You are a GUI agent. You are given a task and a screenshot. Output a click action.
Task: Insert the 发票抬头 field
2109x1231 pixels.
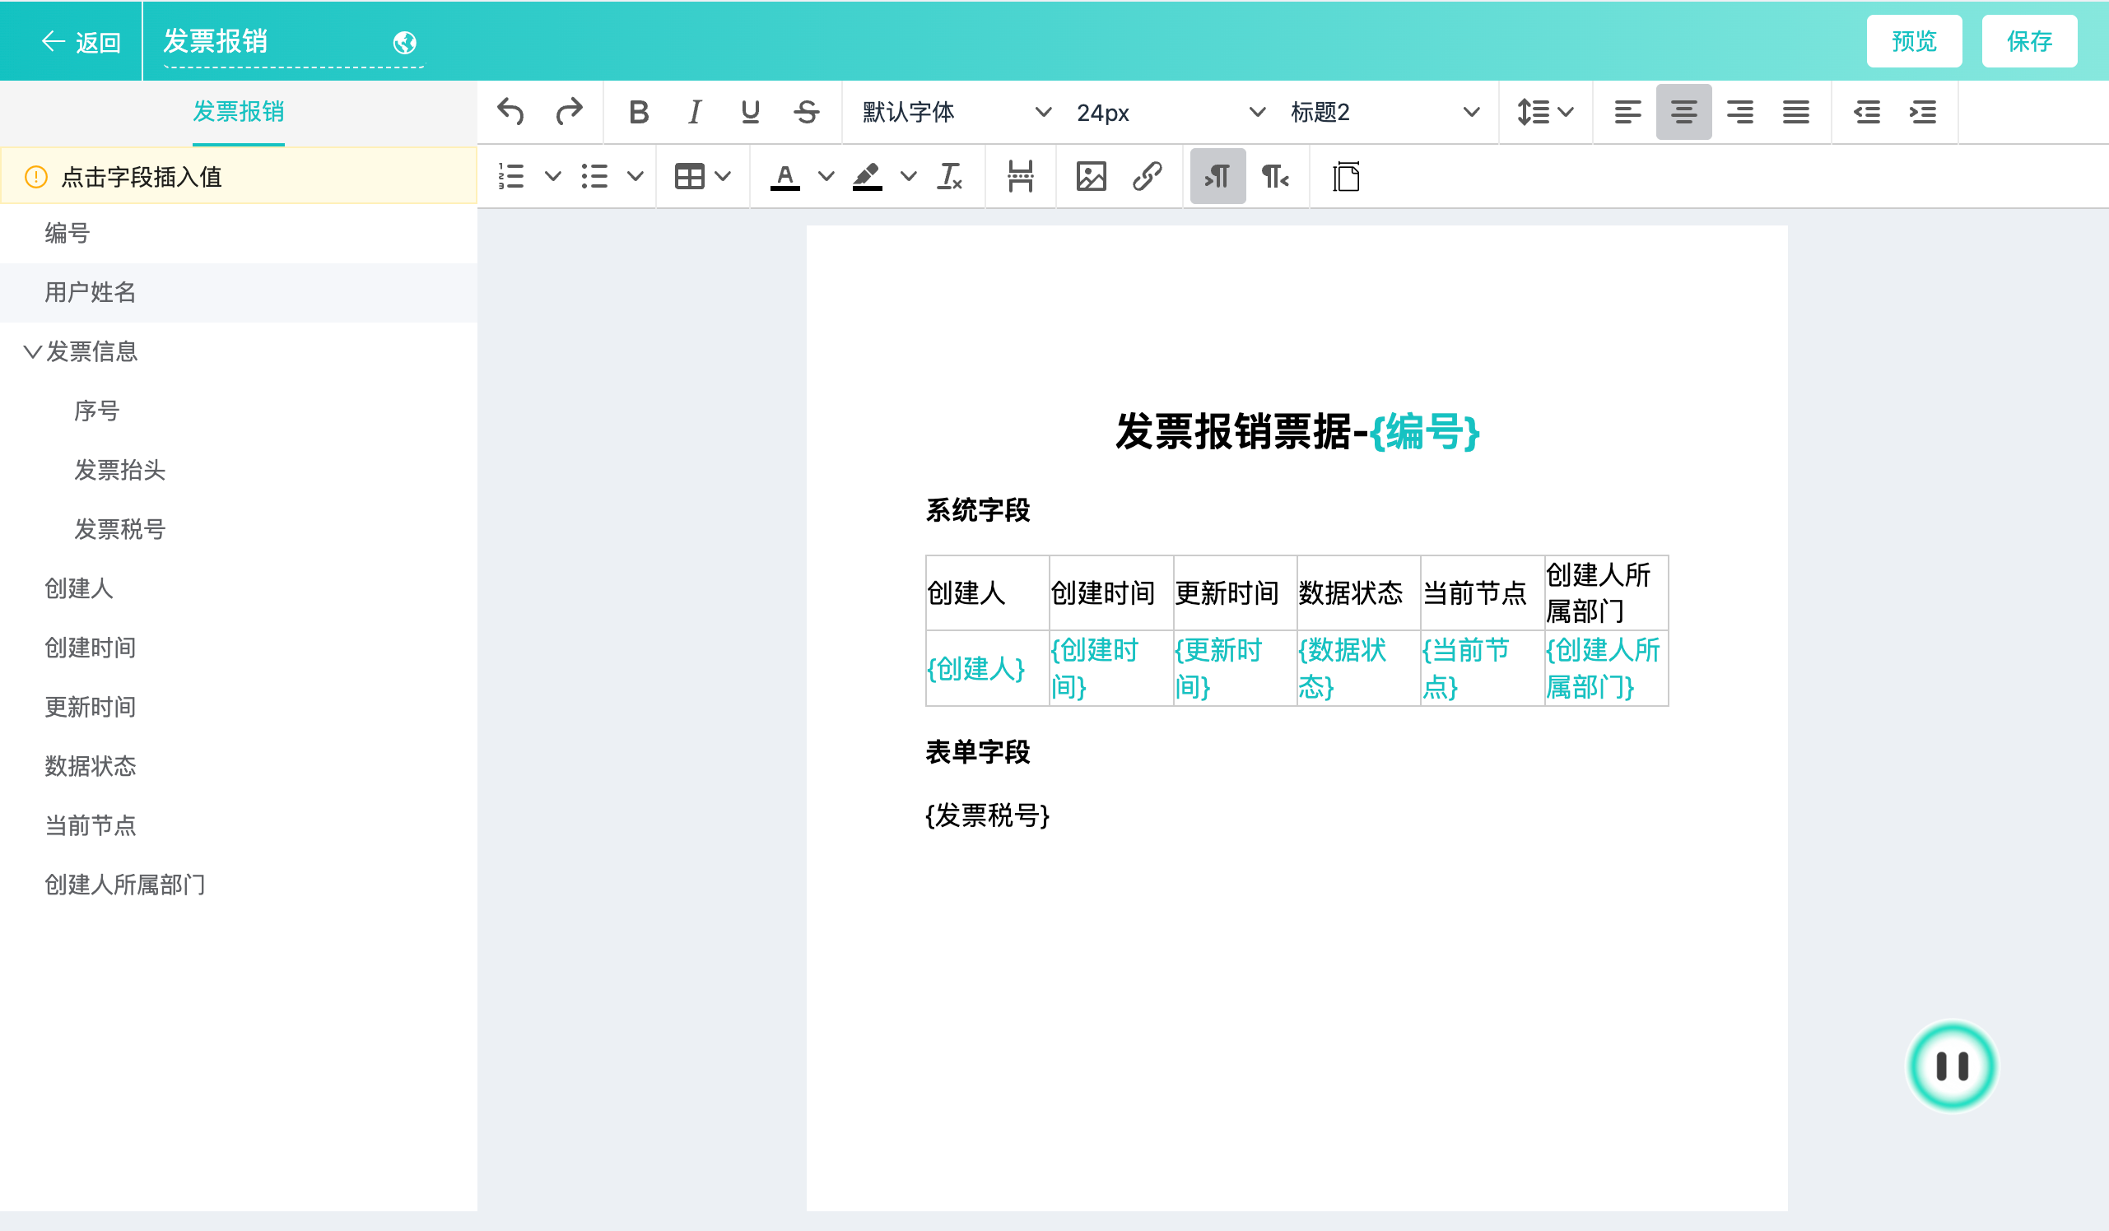239,471
